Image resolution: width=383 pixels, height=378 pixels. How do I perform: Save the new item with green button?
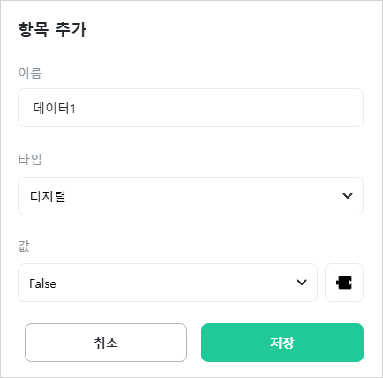282,343
